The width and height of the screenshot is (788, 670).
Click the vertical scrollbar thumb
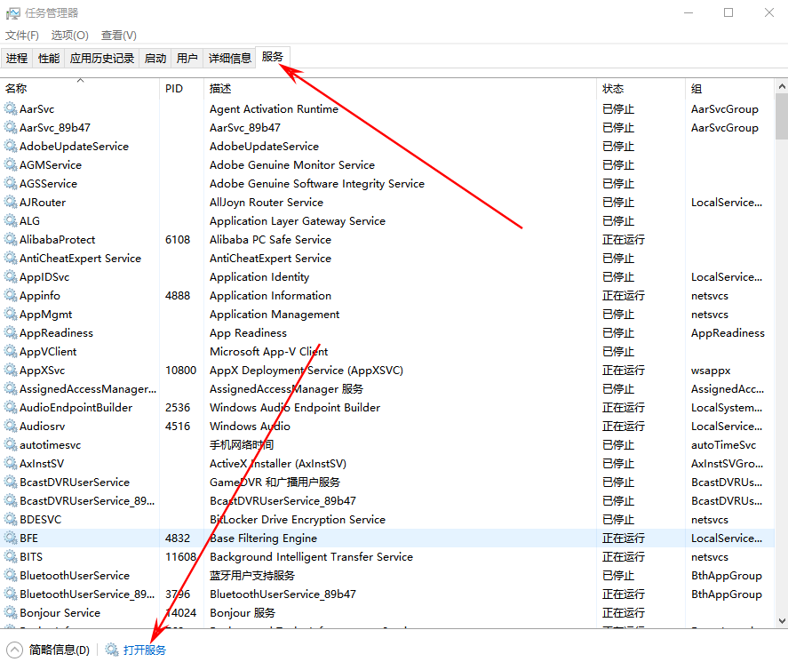pos(782,116)
